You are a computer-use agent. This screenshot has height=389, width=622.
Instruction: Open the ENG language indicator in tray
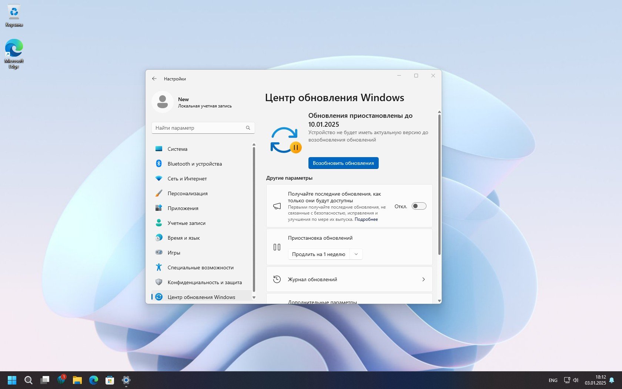[553, 380]
